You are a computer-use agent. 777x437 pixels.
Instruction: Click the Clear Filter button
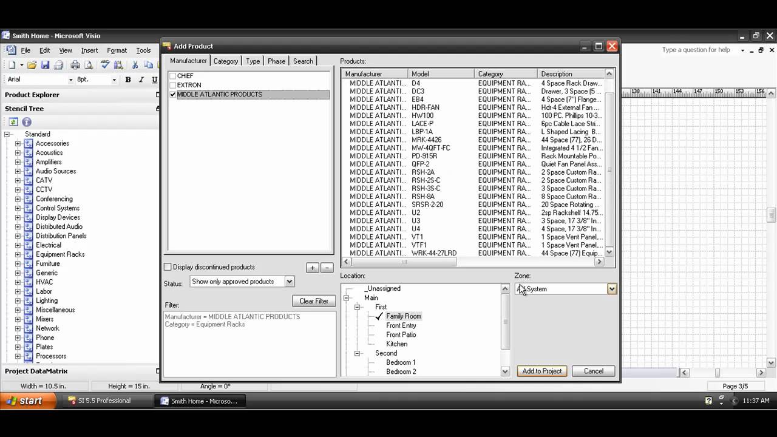coord(314,301)
